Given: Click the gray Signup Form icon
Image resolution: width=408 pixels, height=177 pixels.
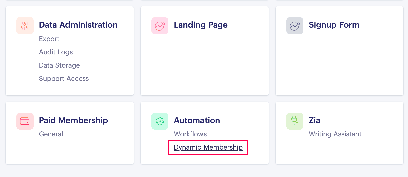Looking at the screenshot, I should click(295, 26).
